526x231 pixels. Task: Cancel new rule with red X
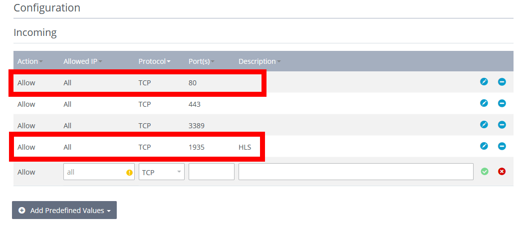coord(502,172)
